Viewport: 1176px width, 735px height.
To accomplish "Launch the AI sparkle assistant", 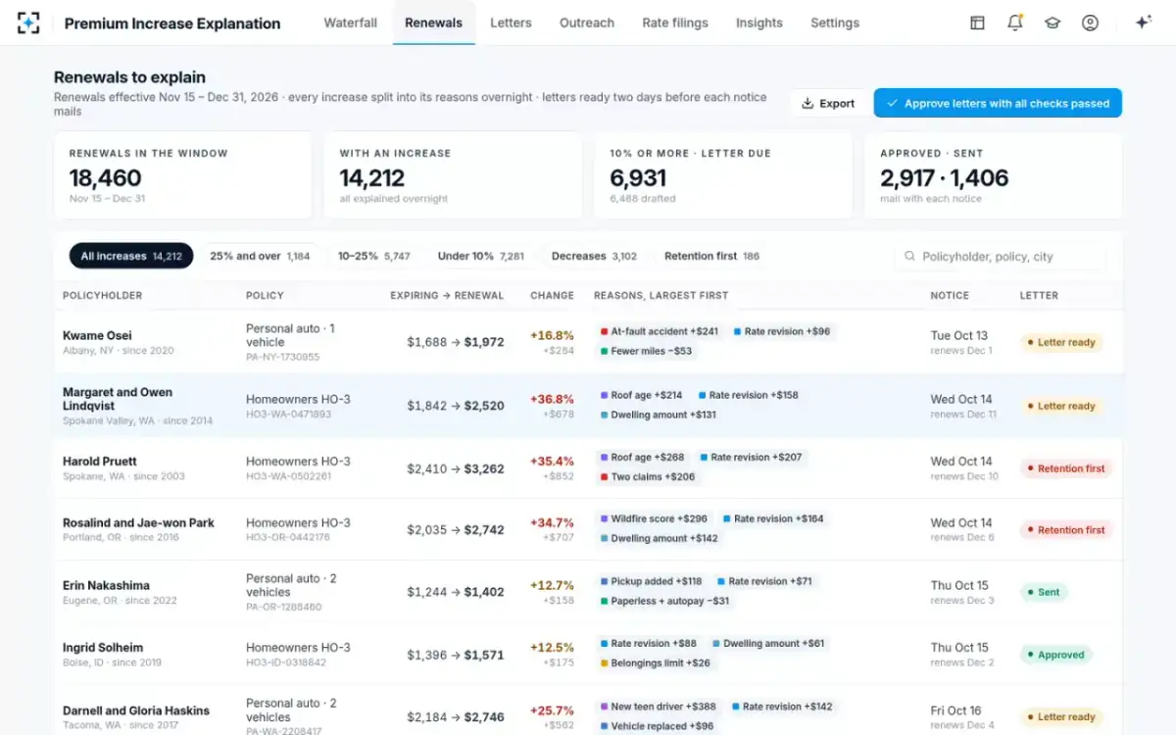I will (x=1143, y=23).
